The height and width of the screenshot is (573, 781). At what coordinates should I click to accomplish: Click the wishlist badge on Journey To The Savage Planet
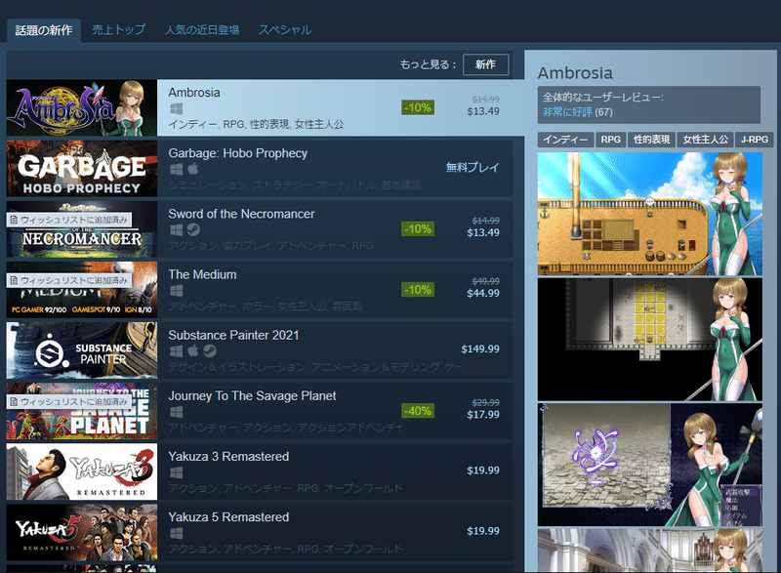69,401
